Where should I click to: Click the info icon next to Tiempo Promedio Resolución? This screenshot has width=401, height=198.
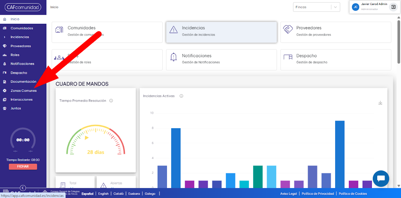pyautogui.click(x=111, y=101)
